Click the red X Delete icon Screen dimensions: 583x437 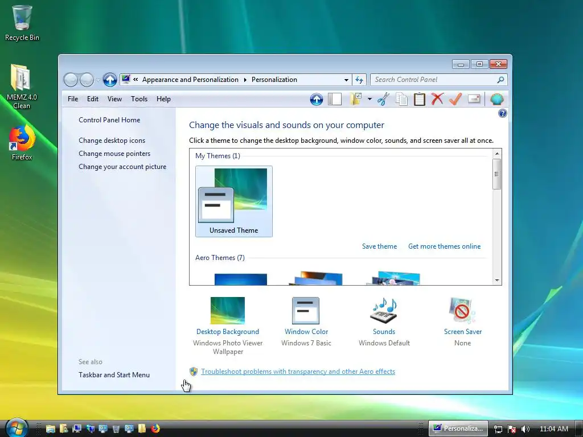point(437,99)
